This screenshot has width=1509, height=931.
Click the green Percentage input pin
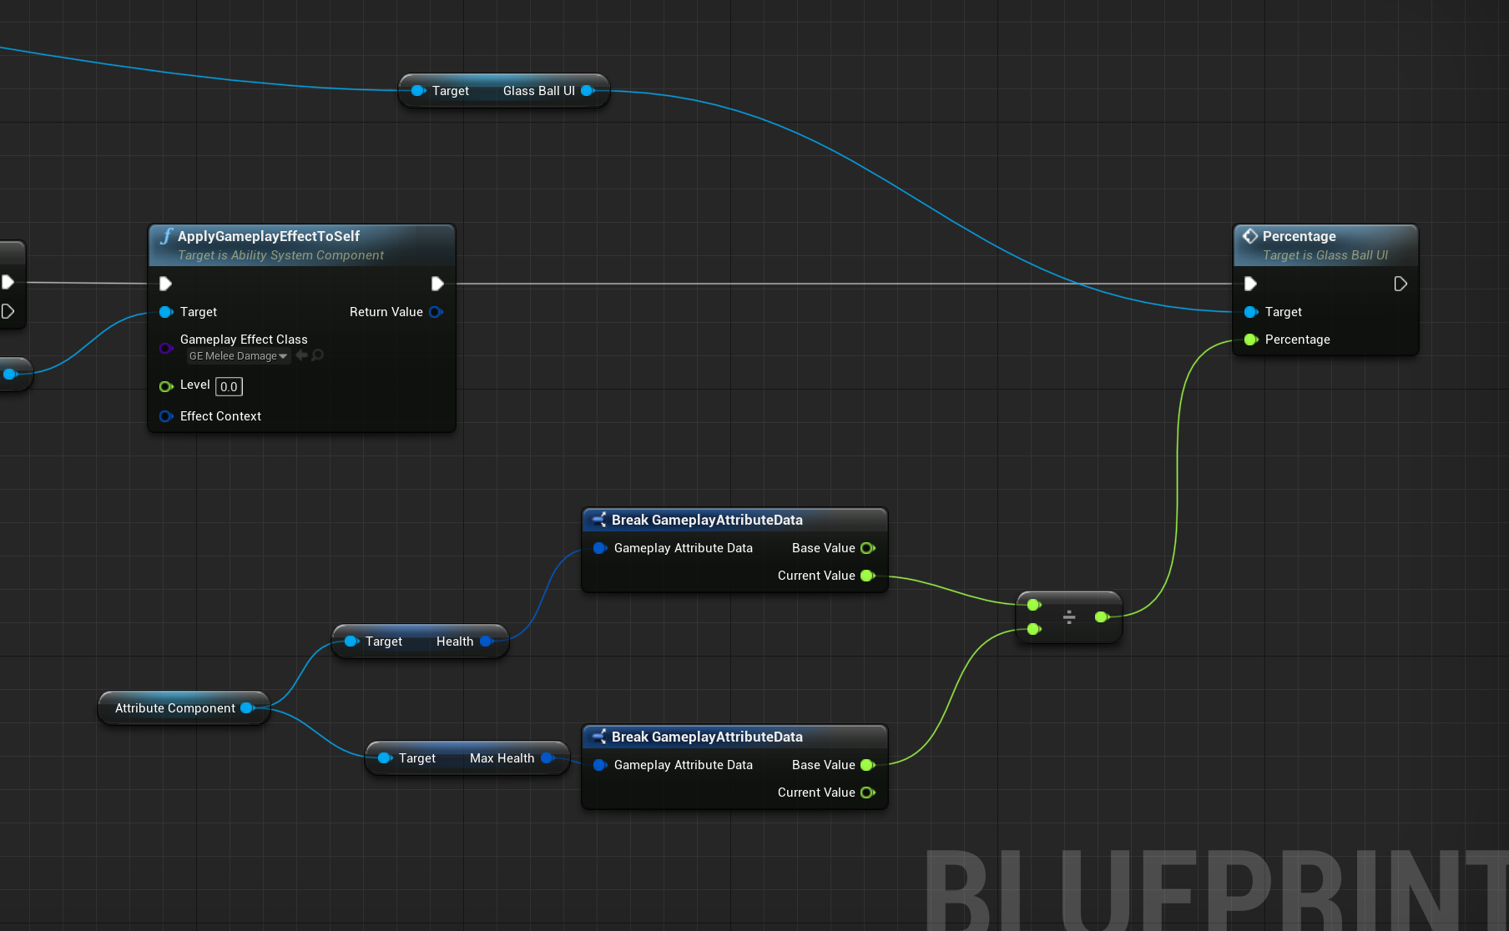(1250, 340)
